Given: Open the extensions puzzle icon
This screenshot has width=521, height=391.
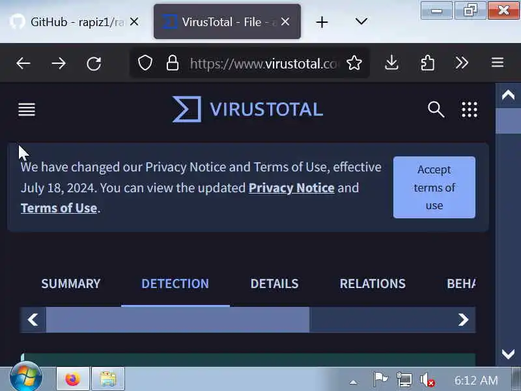Looking at the screenshot, I should click(x=427, y=63).
